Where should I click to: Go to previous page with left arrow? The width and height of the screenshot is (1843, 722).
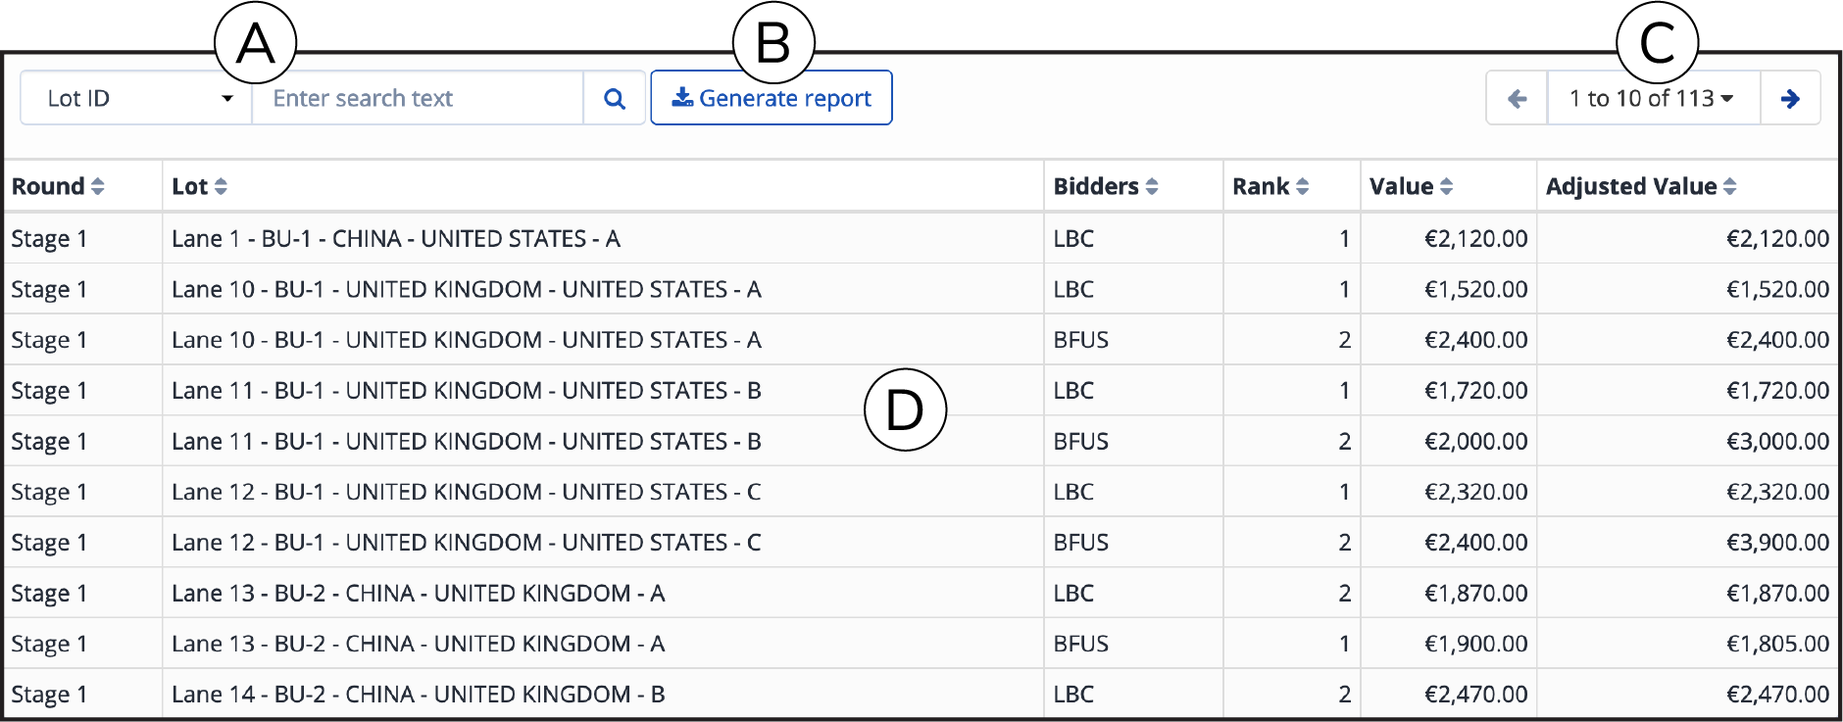coord(1518,98)
